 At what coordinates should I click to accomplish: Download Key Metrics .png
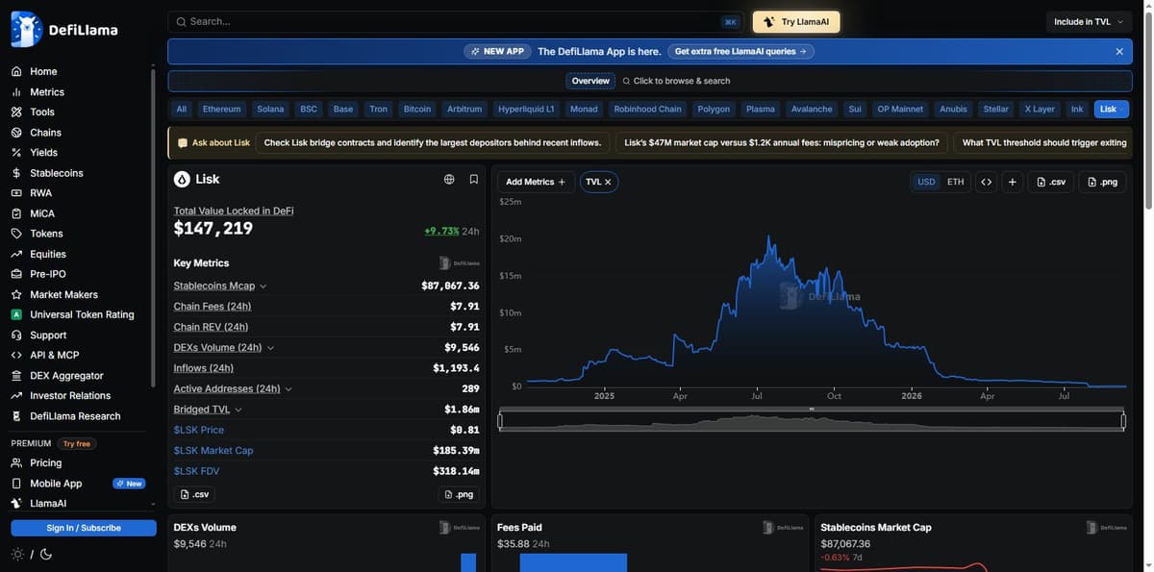coord(459,494)
